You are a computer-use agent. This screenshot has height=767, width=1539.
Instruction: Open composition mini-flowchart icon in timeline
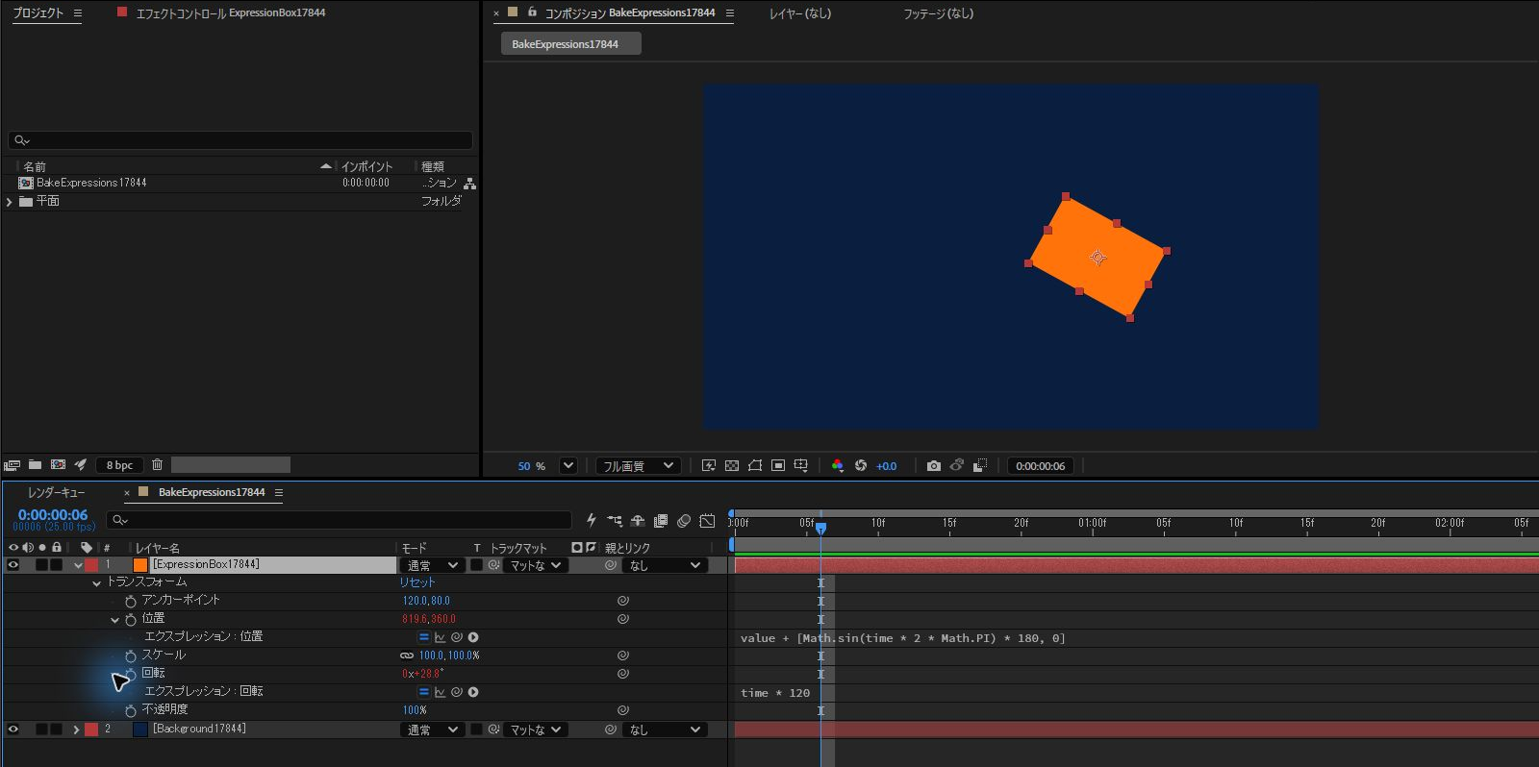615,521
